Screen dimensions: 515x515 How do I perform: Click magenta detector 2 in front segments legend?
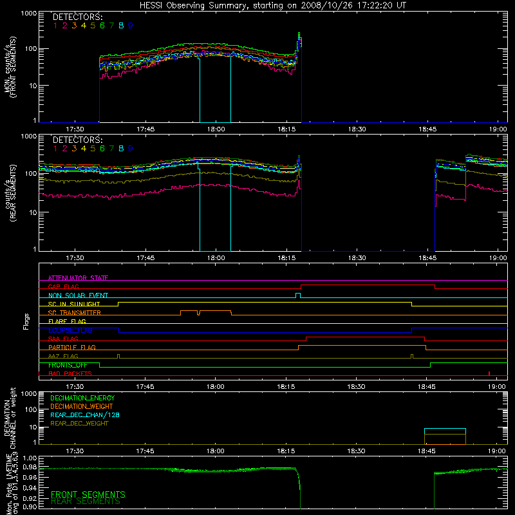(x=65, y=25)
